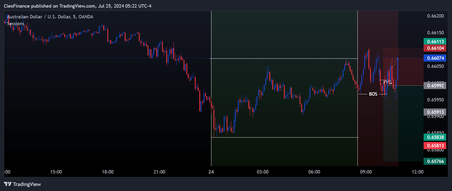The width and height of the screenshot is (452, 191).
Task: Click the gray 0.65992 entry price tag
Action: pyautogui.click(x=435, y=86)
